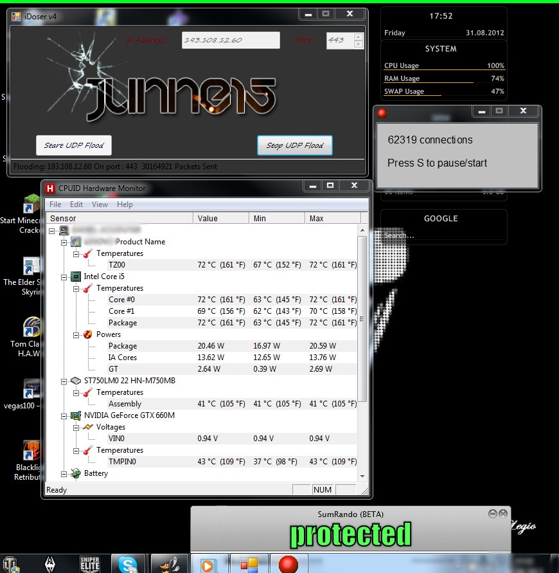Open the File menu in Hardware Monitor
The width and height of the screenshot is (559, 573).
[x=55, y=205]
